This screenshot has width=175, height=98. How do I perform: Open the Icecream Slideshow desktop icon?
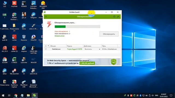[33, 5]
